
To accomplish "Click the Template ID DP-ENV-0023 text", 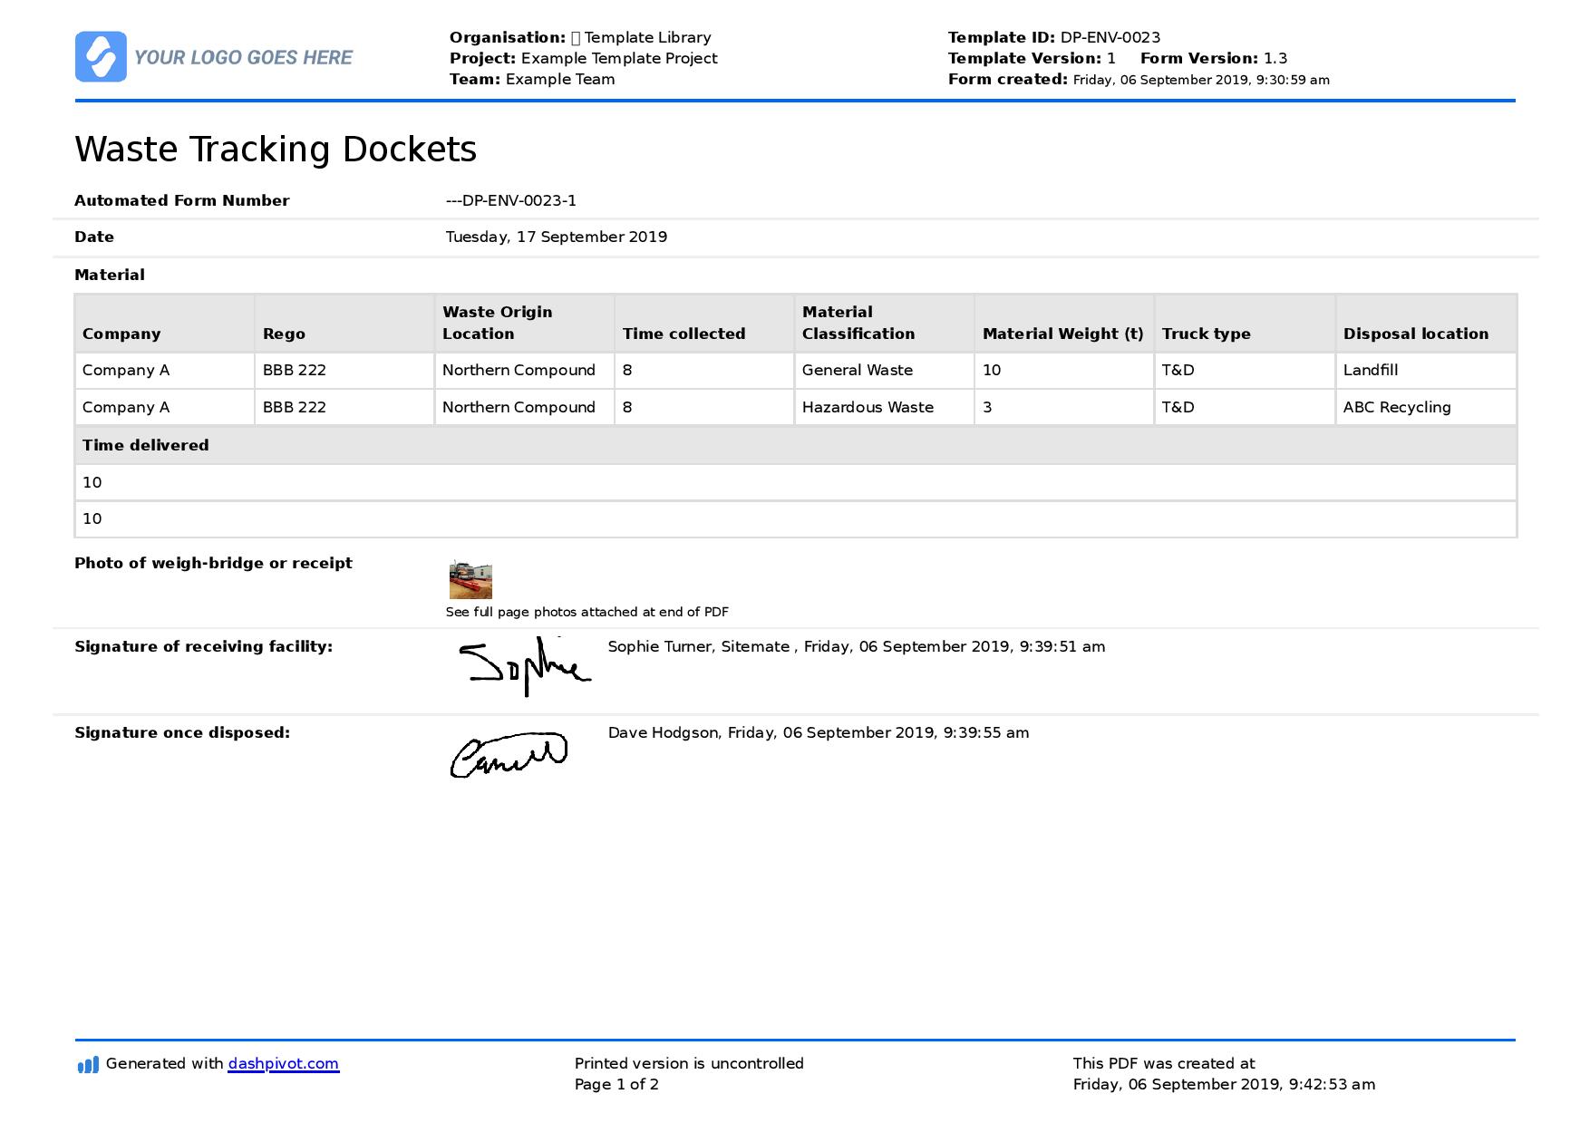I will point(1054,38).
